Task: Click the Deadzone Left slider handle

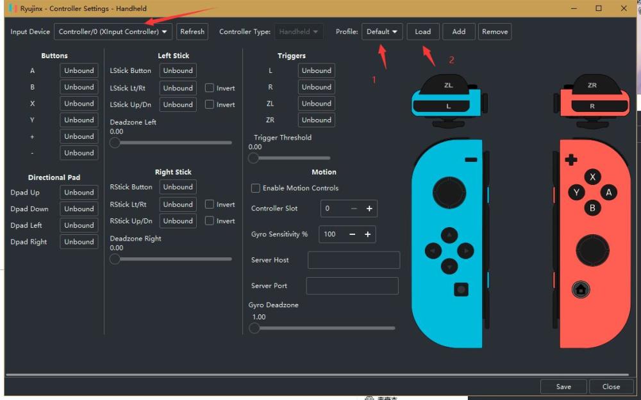Action: tap(115, 143)
